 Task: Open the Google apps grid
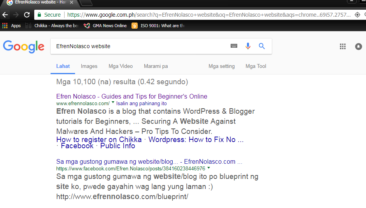tap(343, 46)
